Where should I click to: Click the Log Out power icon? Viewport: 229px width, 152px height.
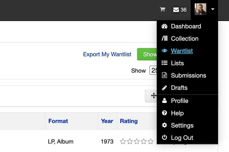click(x=164, y=138)
